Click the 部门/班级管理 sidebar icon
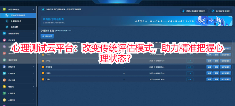The image size is (235, 106). click(x=4, y=9)
